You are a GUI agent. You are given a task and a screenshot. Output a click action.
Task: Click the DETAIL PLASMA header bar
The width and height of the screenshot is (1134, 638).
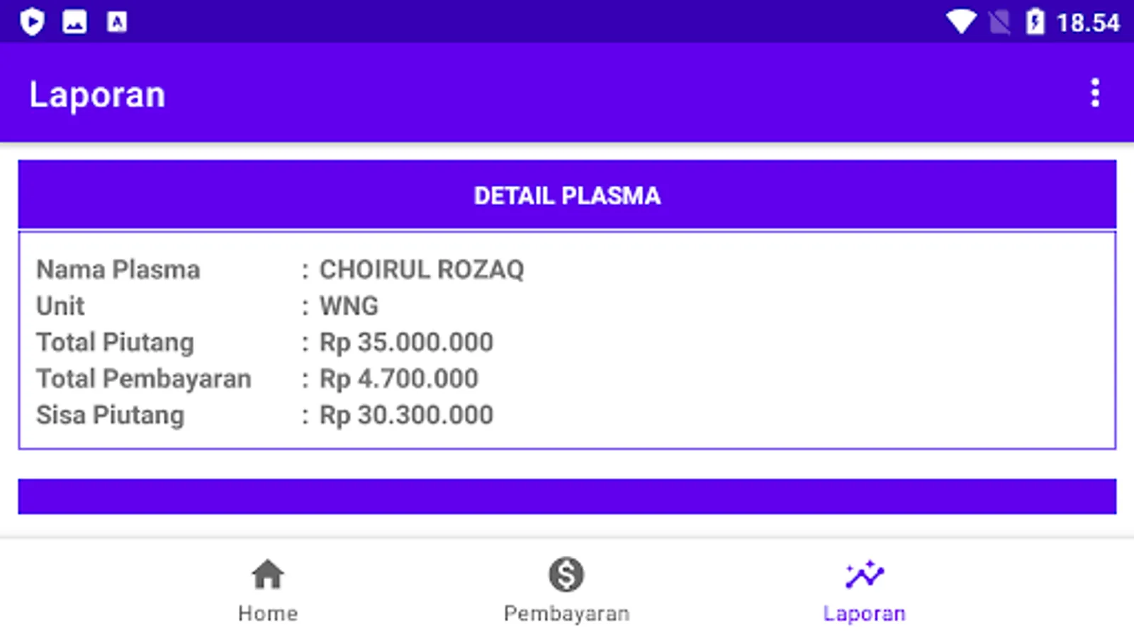[x=567, y=195]
